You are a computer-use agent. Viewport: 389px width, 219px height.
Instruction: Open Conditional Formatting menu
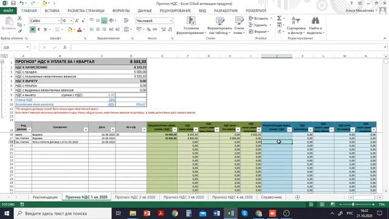tap(191, 26)
